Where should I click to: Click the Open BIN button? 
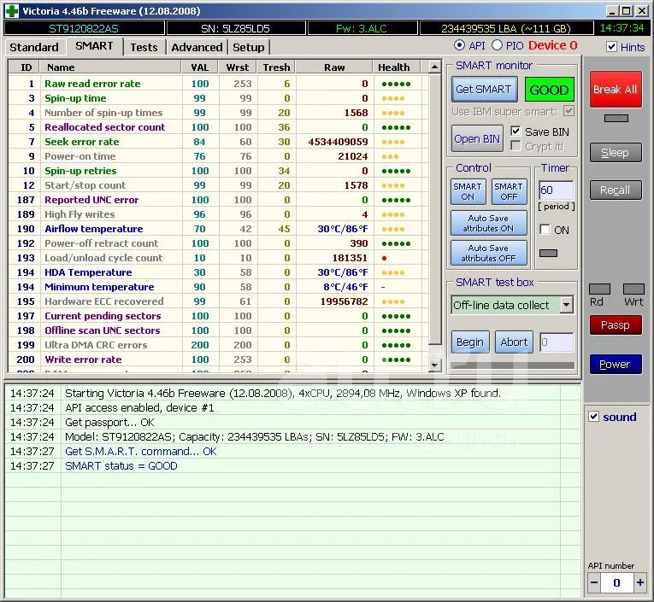[477, 138]
